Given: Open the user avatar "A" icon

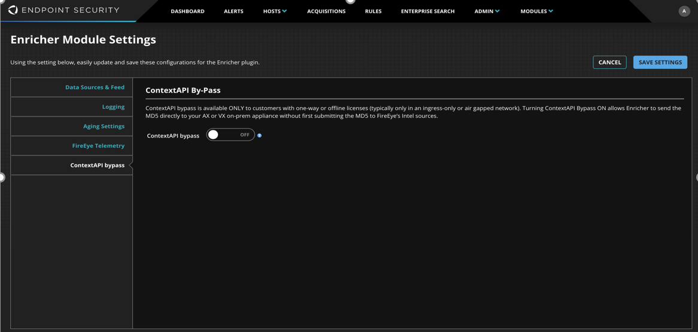Looking at the screenshot, I should (684, 11).
